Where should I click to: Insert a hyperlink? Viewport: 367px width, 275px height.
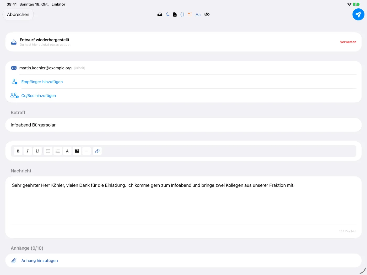(97, 151)
